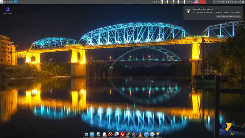This screenshot has width=245, height=138.
Task: Open the trash in the bottom dock
Action: pyautogui.click(x=86, y=134)
